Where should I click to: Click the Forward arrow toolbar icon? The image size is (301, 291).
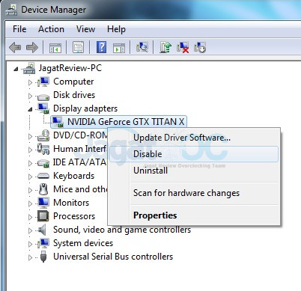pos(32,47)
